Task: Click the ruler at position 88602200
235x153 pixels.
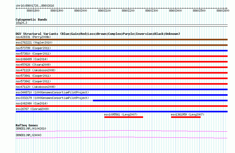Action: (128, 11)
